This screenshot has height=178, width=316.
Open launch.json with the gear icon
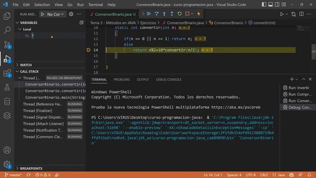(x=71, y=14)
